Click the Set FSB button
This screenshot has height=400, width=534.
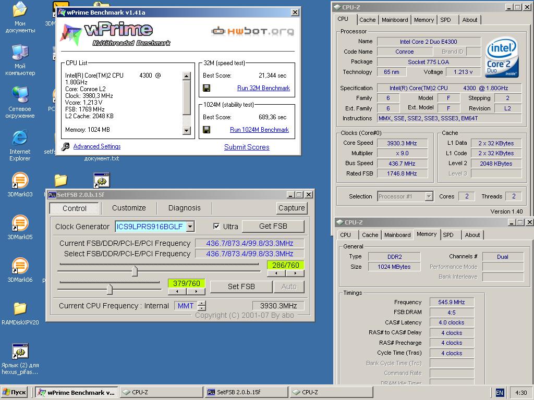241,287
